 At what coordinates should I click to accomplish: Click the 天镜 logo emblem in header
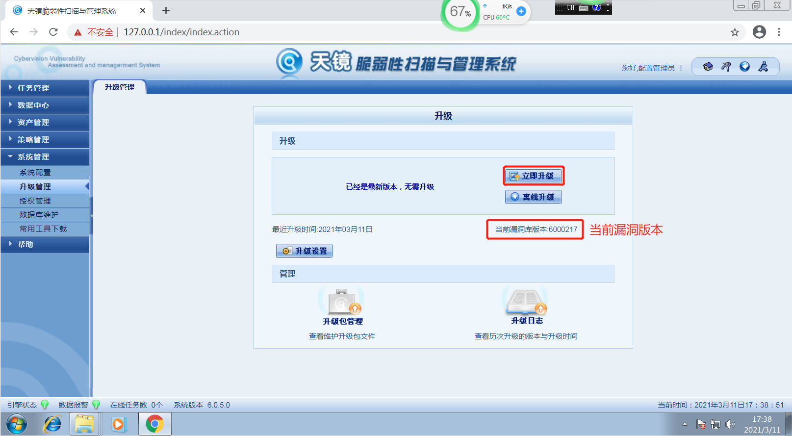(289, 62)
